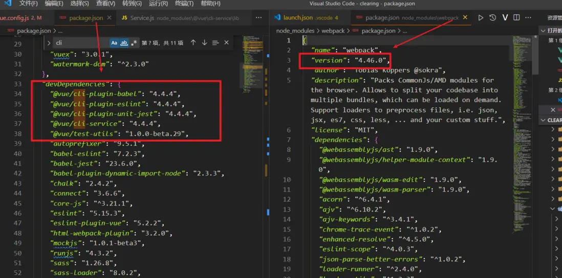The width and height of the screenshot is (562, 278).
Task: Expand the replace field chevron in find widget
Action: pos(49,43)
